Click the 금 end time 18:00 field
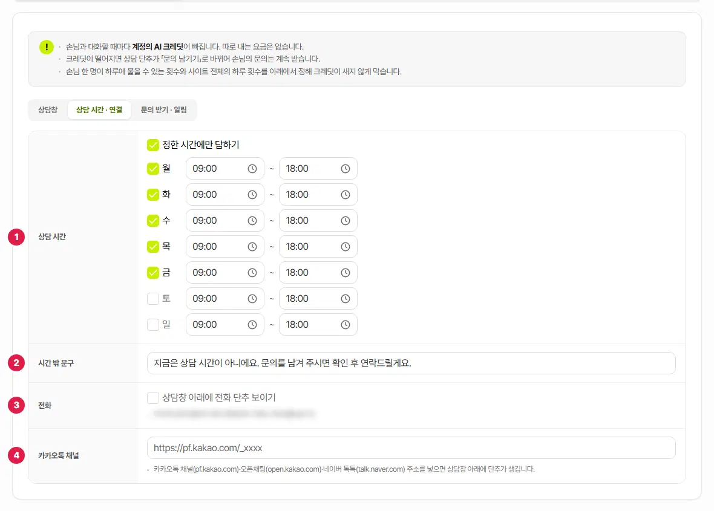Screen dimensions: 714x511 (x=318, y=273)
